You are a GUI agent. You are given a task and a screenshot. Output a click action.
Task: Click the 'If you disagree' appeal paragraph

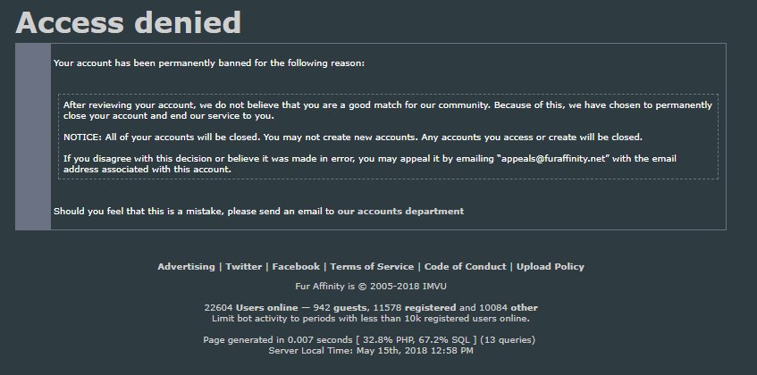point(370,164)
